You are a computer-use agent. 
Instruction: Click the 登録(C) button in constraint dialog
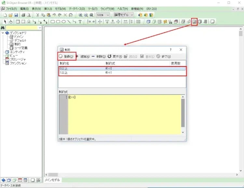point(67,56)
